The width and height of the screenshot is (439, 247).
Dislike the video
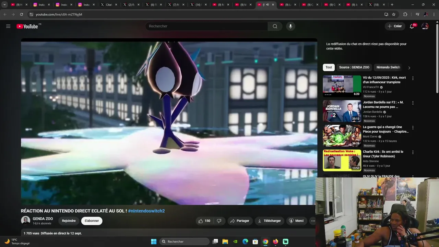point(219,221)
